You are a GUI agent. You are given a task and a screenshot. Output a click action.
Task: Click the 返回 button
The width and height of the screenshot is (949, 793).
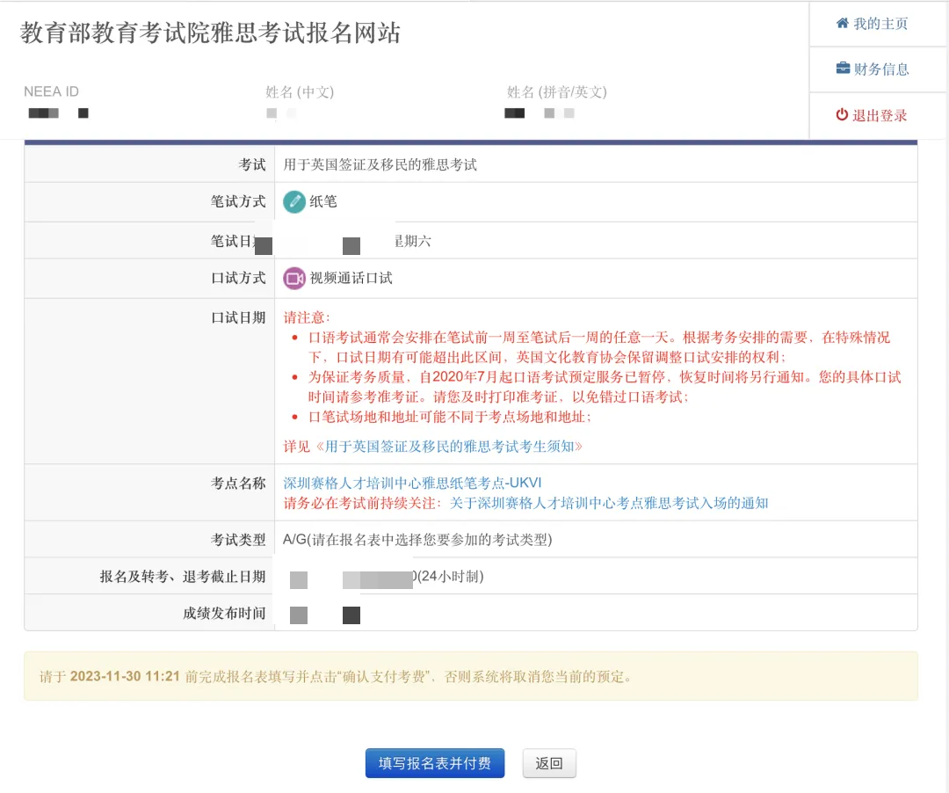pos(549,763)
